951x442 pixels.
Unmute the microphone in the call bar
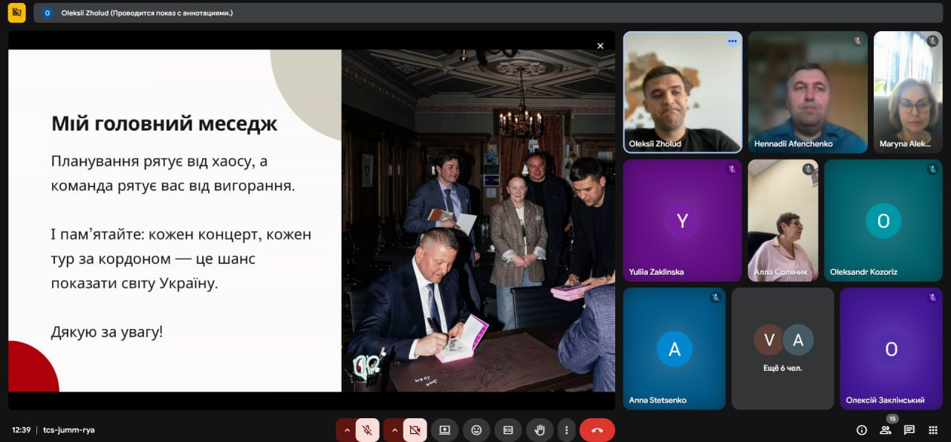coord(367,430)
